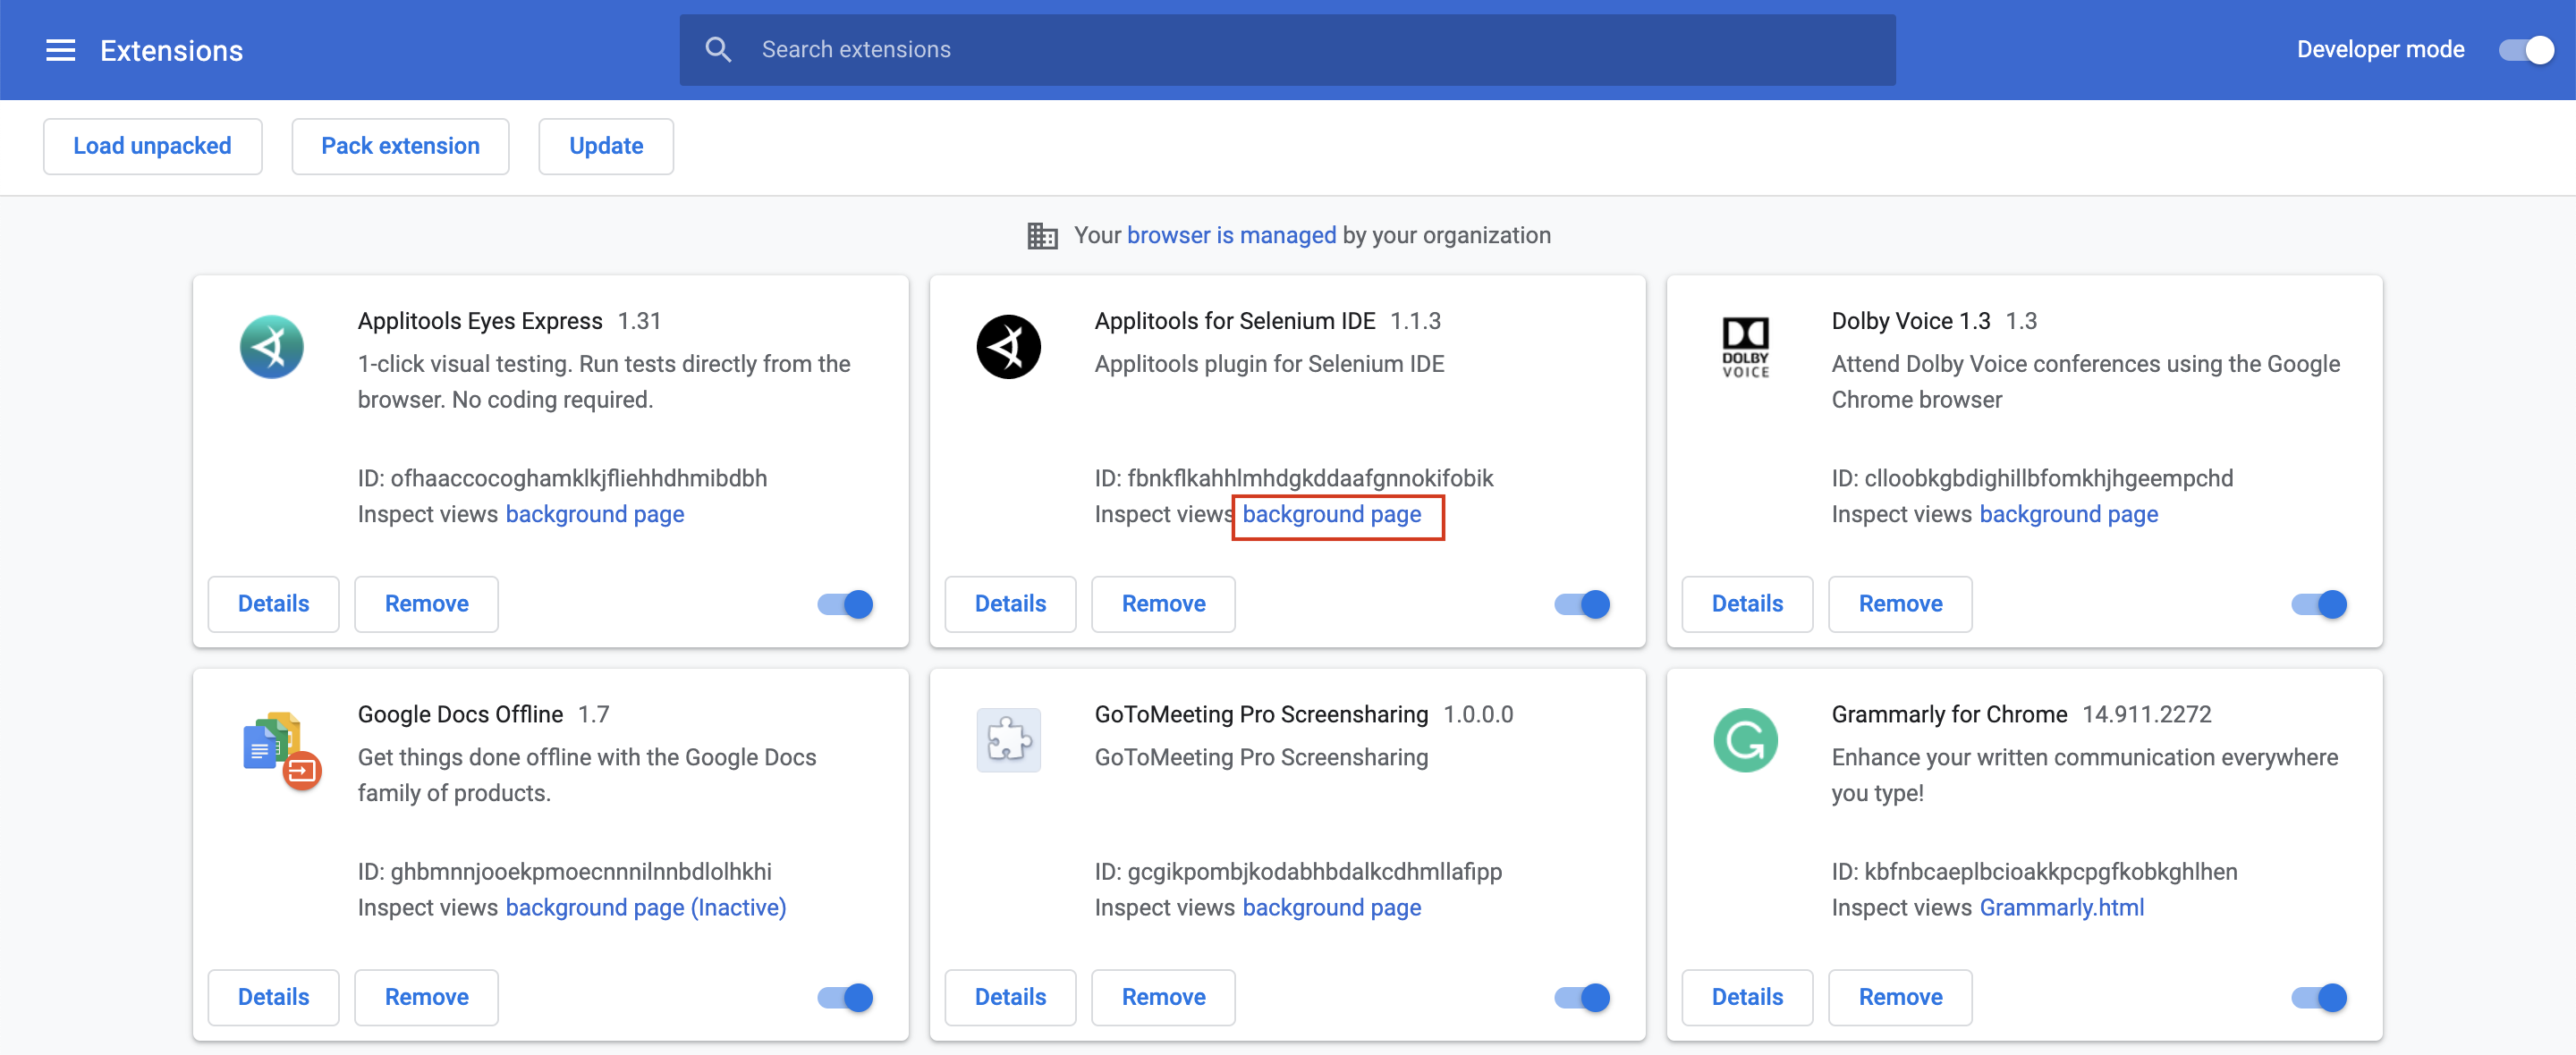
Task: Turn off Developer mode
Action: pyautogui.click(x=2526, y=50)
